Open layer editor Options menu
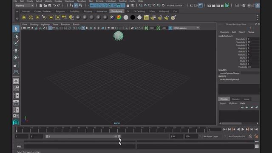This screenshot has width=272, height=153. (233, 103)
